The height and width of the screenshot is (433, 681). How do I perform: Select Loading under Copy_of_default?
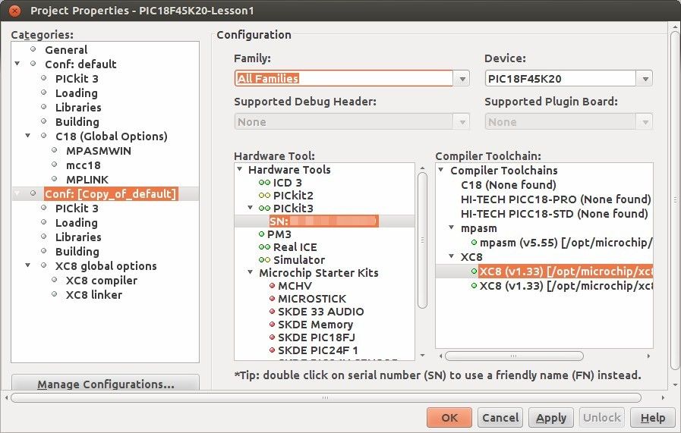[x=77, y=223]
